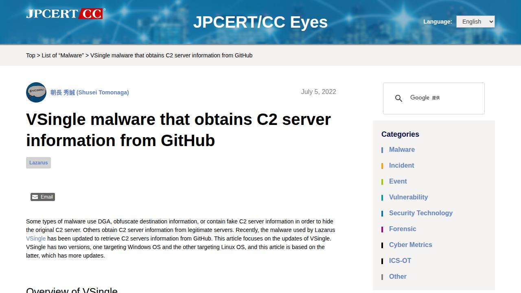Viewport: 521px width, 293px height.
Task: Select the Lazarus tag
Action: pyautogui.click(x=38, y=163)
